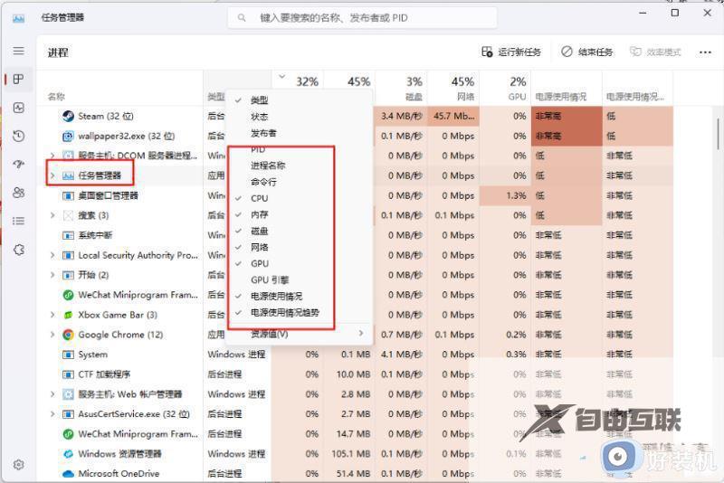This screenshot has width=724, height=483.
Task: Click the wallpaper32.exe process icon
Action: [x=68, y=136]
